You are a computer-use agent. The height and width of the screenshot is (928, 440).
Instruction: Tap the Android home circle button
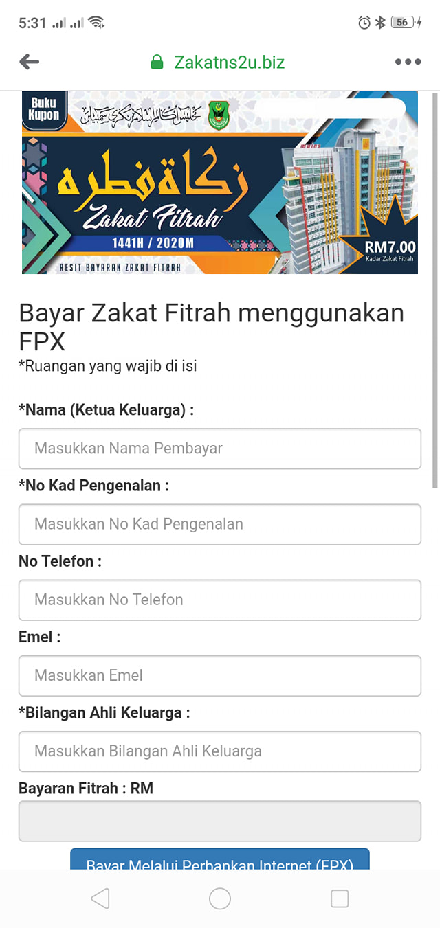pos(220,898)
